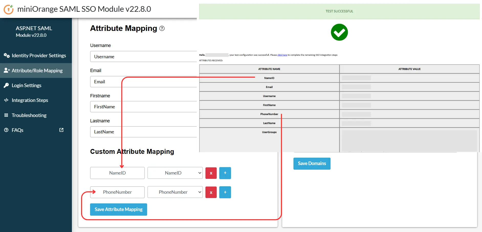The height and width of the screenshot is (232, 482).
Task: Click the Identity Provider Settings gears icon
Action: (7, 55)
